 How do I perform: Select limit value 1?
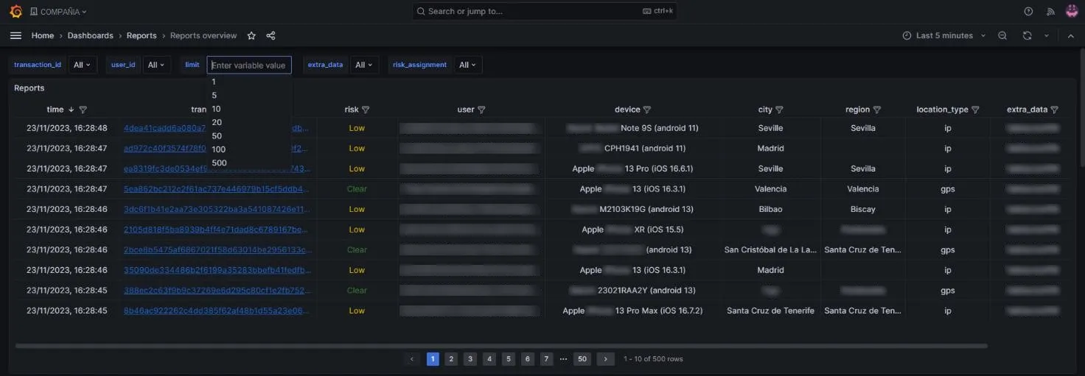[249, 82]
